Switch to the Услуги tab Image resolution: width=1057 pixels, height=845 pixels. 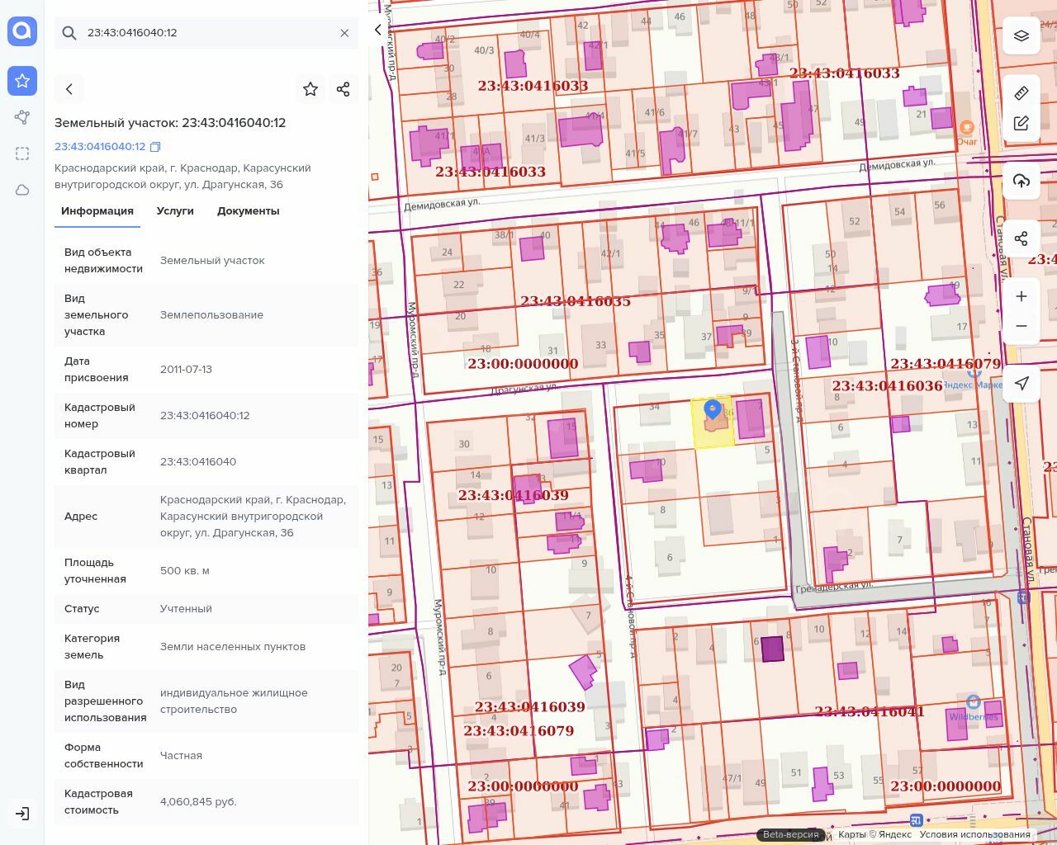[x=175, y=211]
